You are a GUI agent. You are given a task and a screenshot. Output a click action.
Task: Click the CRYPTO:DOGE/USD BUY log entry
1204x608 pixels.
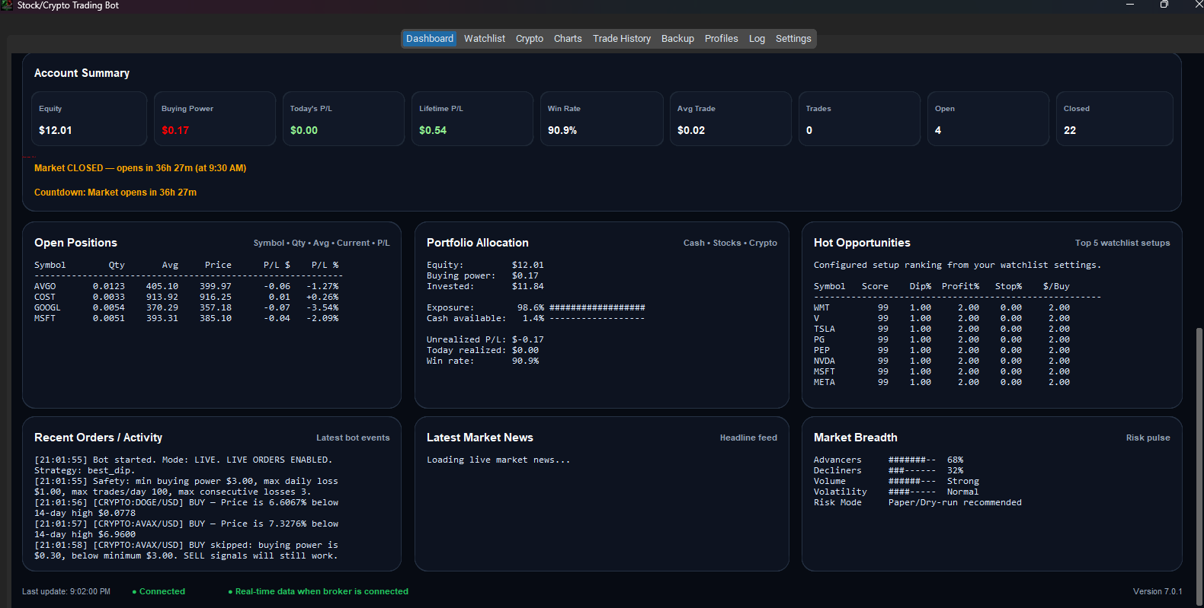187,508
